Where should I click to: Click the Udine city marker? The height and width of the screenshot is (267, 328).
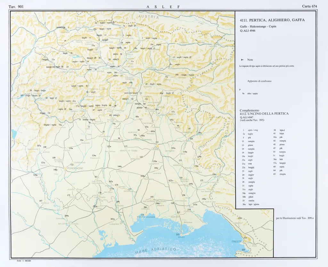click(x=157, y=146)
